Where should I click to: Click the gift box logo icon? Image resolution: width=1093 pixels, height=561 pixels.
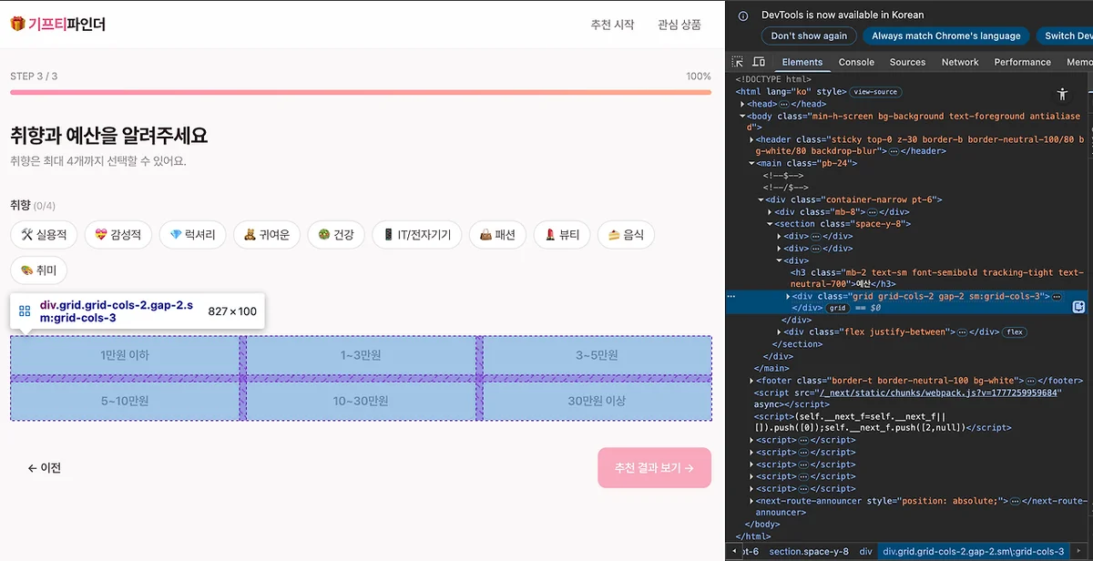[x=17, y=24]
